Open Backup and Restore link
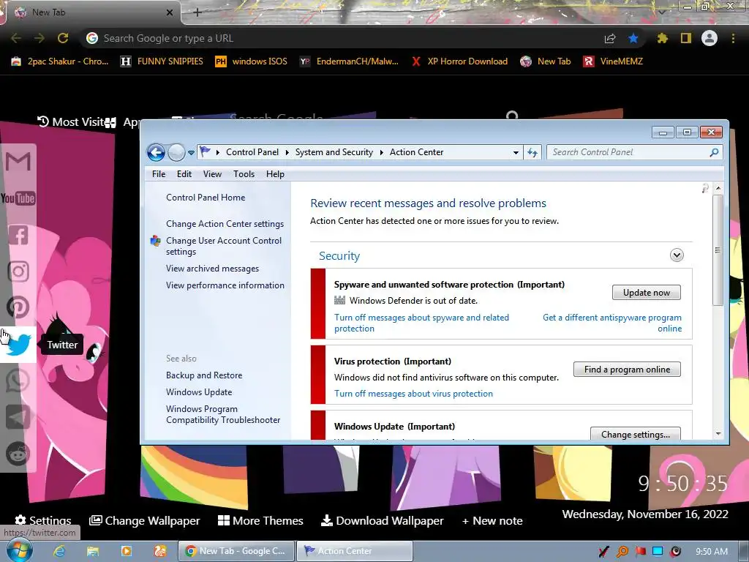 [204, 375]
